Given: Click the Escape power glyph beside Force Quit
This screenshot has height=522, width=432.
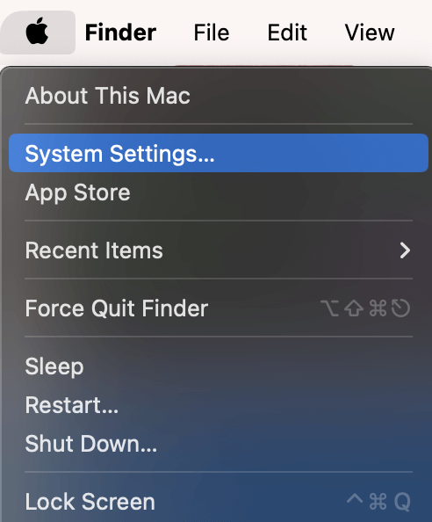Looking at the screenshot, I should point(400,308).
